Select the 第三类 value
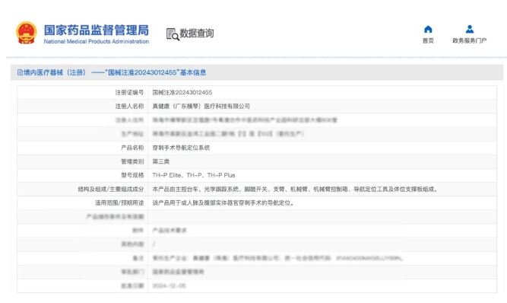The height and width of the screenshot is (303, 507). (x=161, y=161)
